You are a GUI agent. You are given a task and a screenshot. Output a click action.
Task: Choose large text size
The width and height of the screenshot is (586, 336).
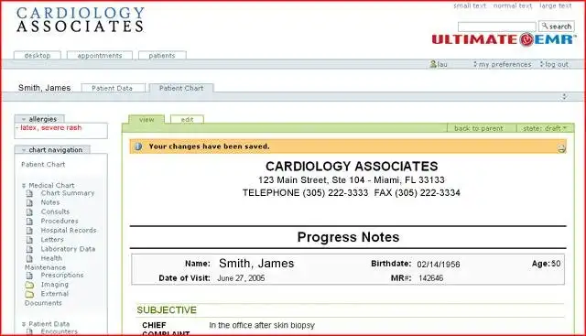coord(556,5)
